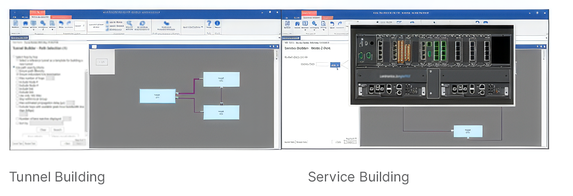The image size is (573, 196).
Task: Open Number of best matches dropdown
Action: [67, 119]
